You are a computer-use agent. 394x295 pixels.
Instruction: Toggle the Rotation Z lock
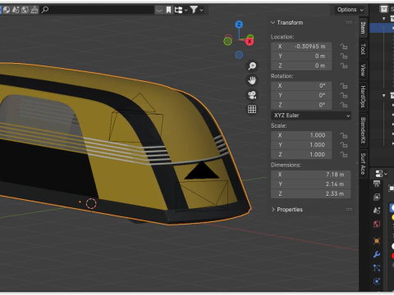[x=344, y=105]
